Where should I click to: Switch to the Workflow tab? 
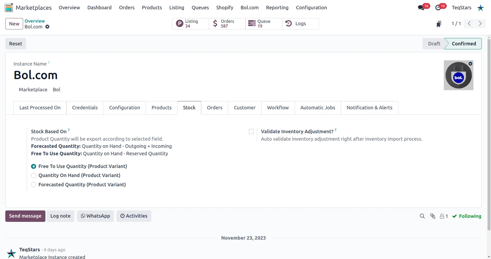coord(278,108)
